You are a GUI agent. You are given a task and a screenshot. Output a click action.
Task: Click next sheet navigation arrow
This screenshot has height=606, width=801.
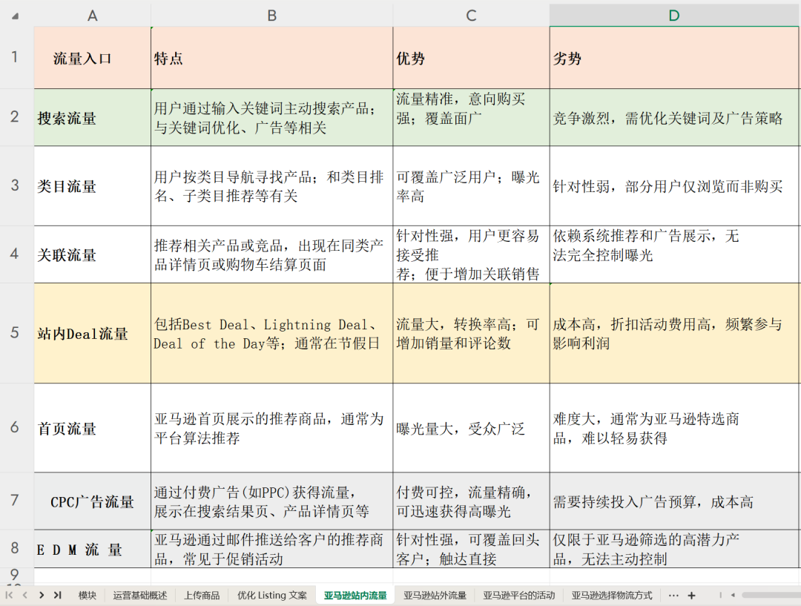tap(42, 596)
